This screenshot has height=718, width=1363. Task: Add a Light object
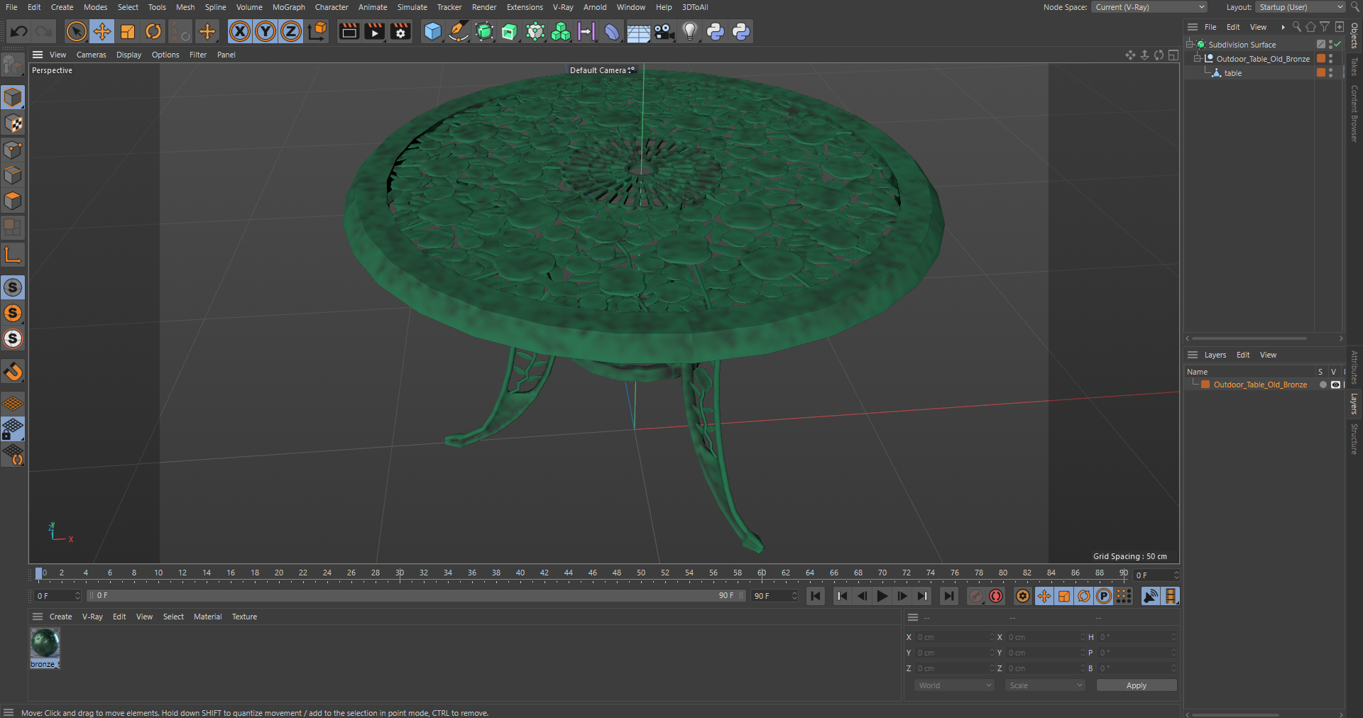tap(690, 31)
